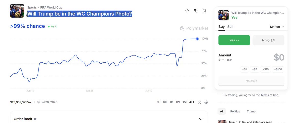Switch to the Politics filter tab
The image size is (306, 123).
pyautogui.click(x=235, y=111)
